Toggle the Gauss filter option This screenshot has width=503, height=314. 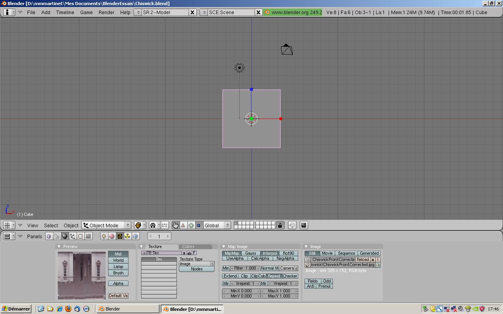point(251,254)
